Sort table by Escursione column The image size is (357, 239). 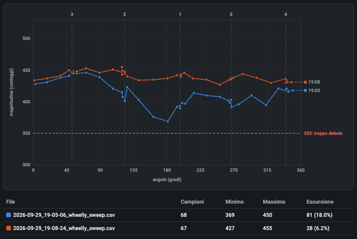pyautogui.click(x=320, y=202)
